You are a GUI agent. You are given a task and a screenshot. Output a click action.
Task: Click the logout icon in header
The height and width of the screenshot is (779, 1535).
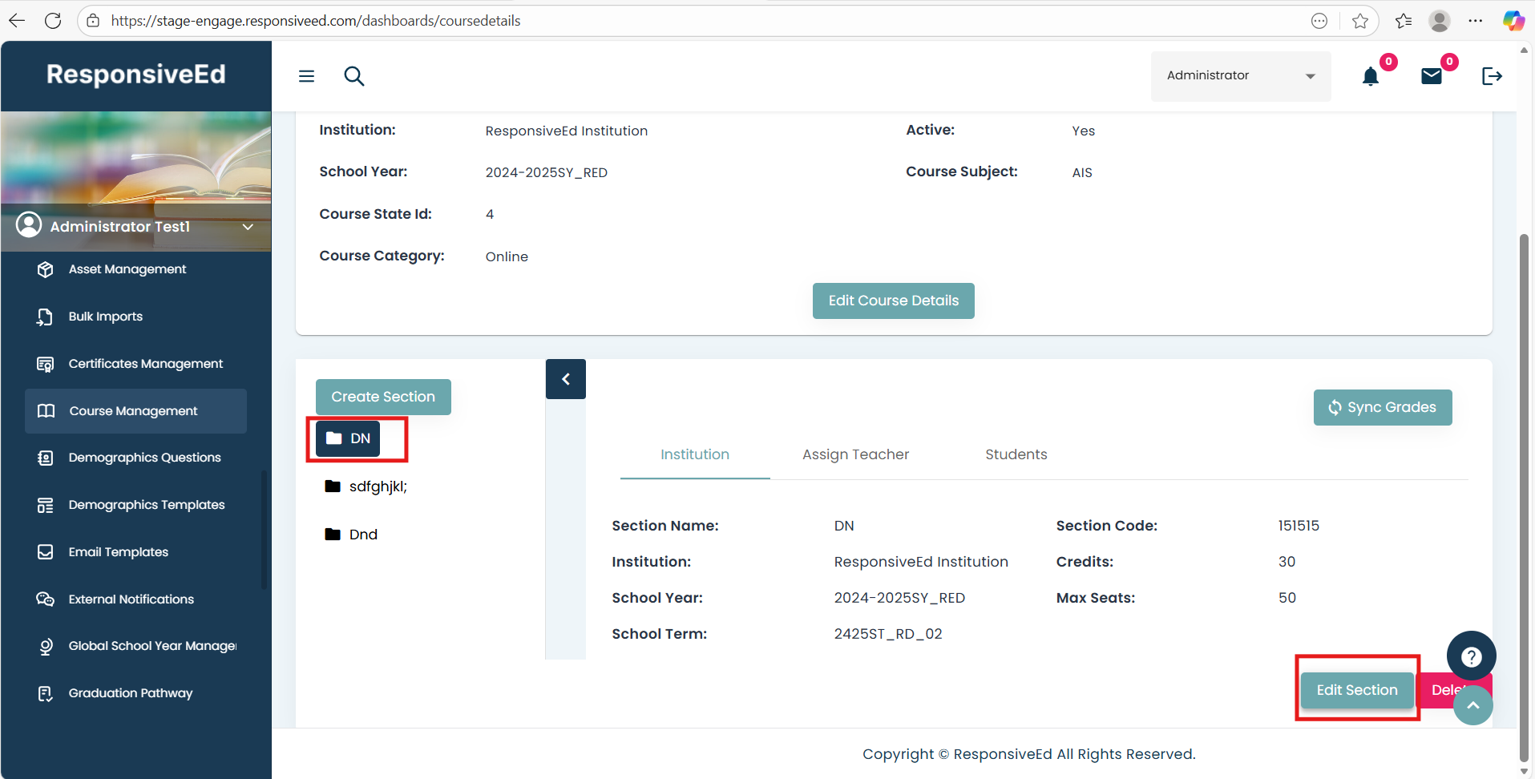(1491, 76)
